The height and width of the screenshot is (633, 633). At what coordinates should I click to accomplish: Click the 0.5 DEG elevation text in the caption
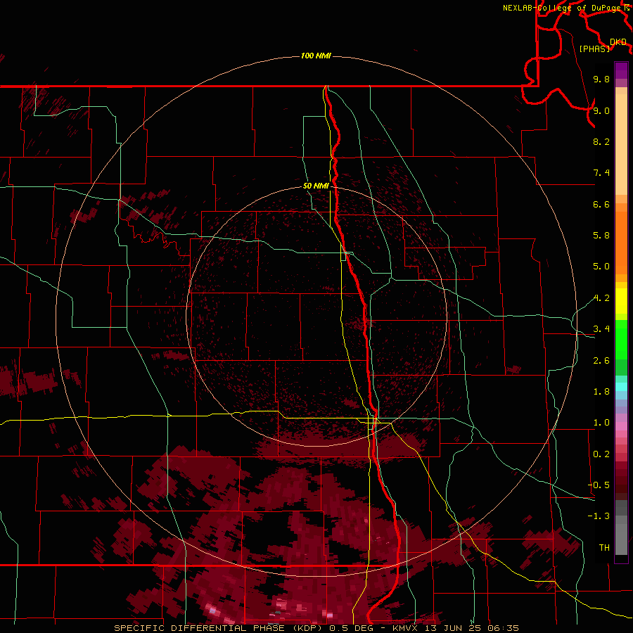tap(352, 628)
